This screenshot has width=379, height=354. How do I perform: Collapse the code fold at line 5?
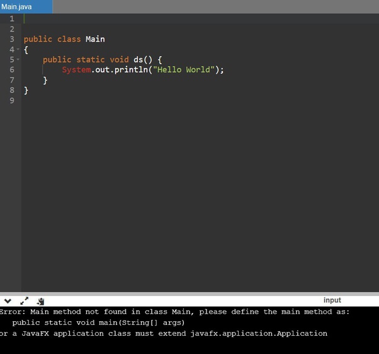[18, 59]
